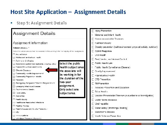Select the Automobile safety checkbox
The height and width of the screenshot is (125, 167).
coord(14,64)
